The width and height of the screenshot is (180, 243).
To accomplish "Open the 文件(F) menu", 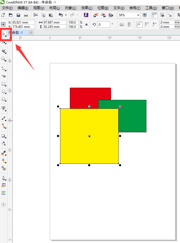I will [x=7, y=8].
